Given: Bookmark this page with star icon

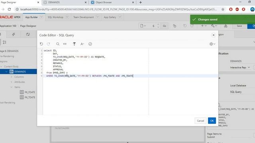Looking at the screenshot, I should pos(223,9).
